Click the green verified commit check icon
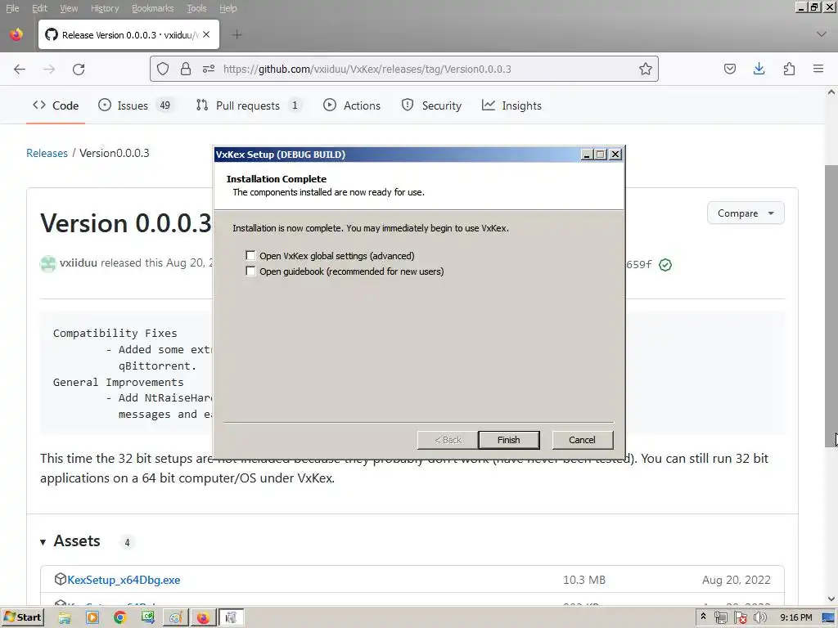The width and height of the screenshot is (838, 628). [665, 265]
